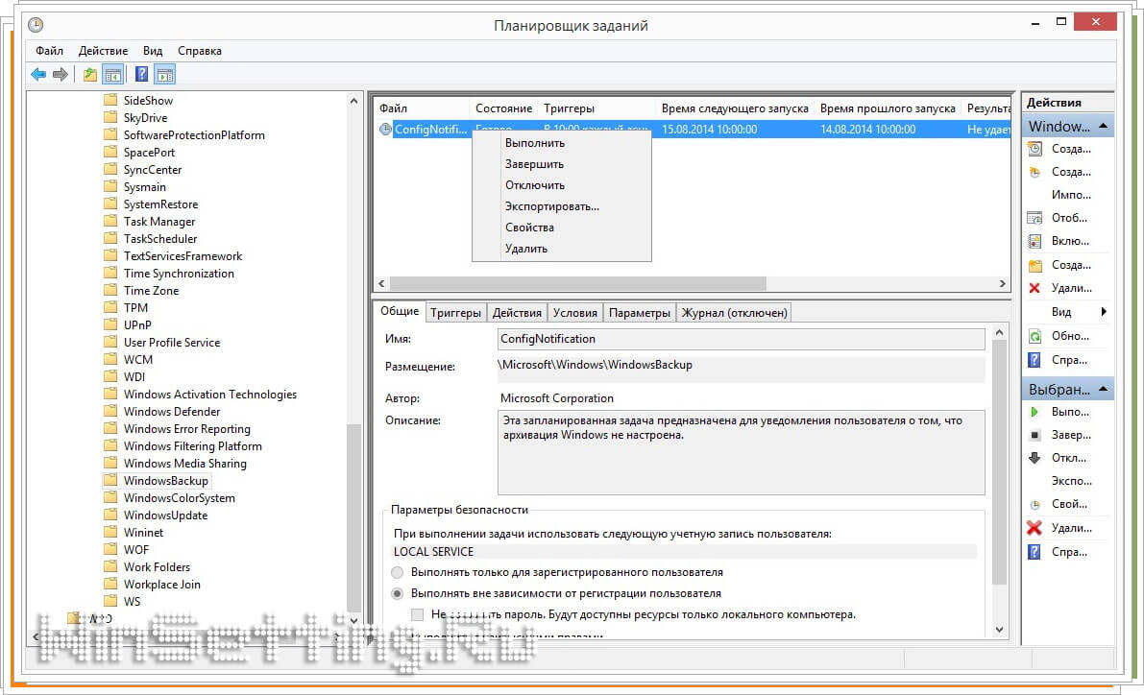Click the up-one-level folder toolbar icon
This screenshot has width=1144, height=695.
pos(90,74)
